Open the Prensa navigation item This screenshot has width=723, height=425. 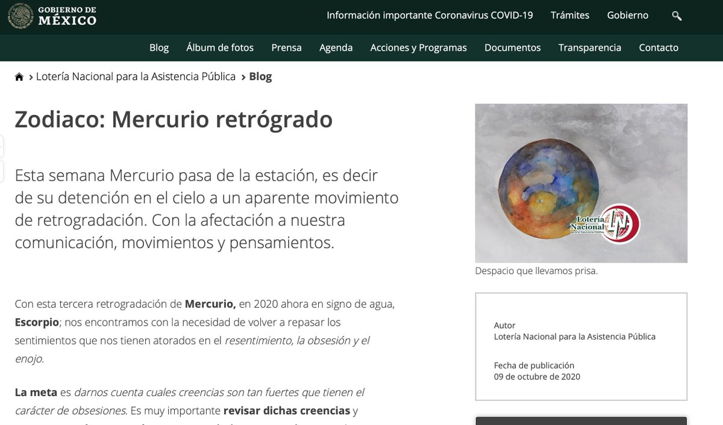click(x=286, y=47)
